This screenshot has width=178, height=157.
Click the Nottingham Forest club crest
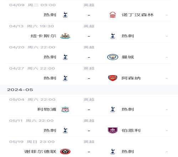[x=112, y=15]
